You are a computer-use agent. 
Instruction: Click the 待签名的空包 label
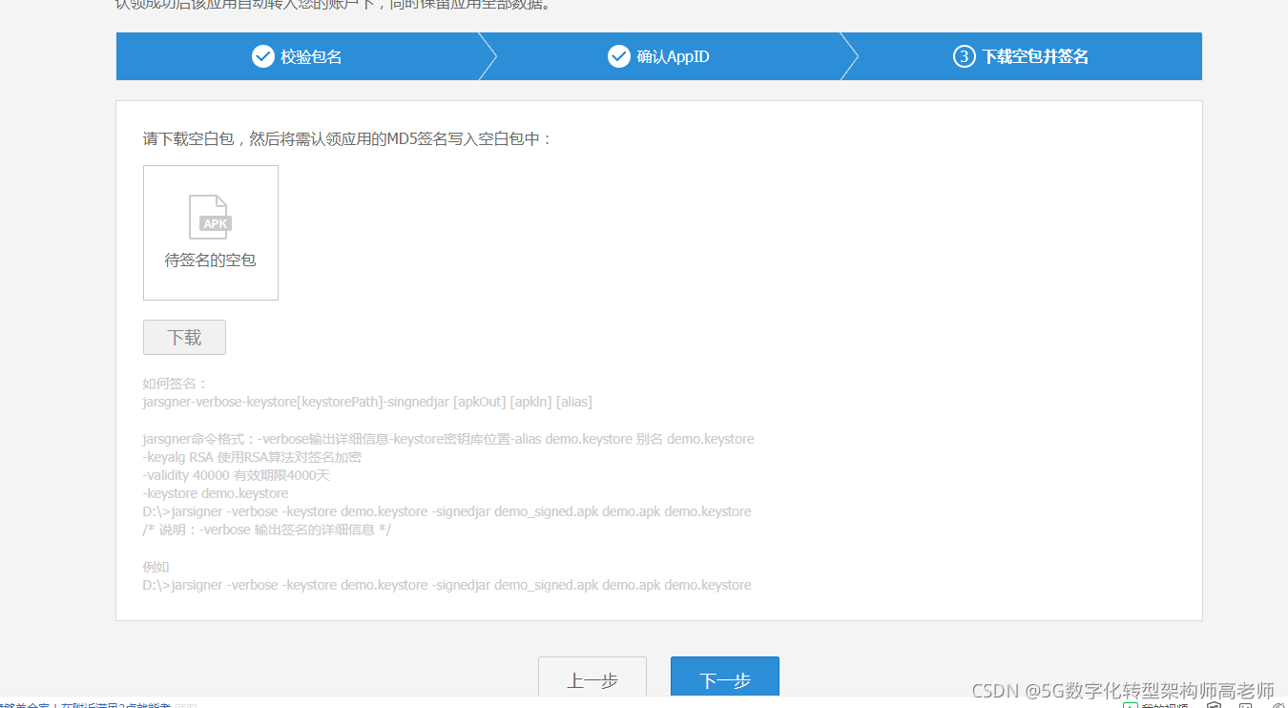click(211, 260)
